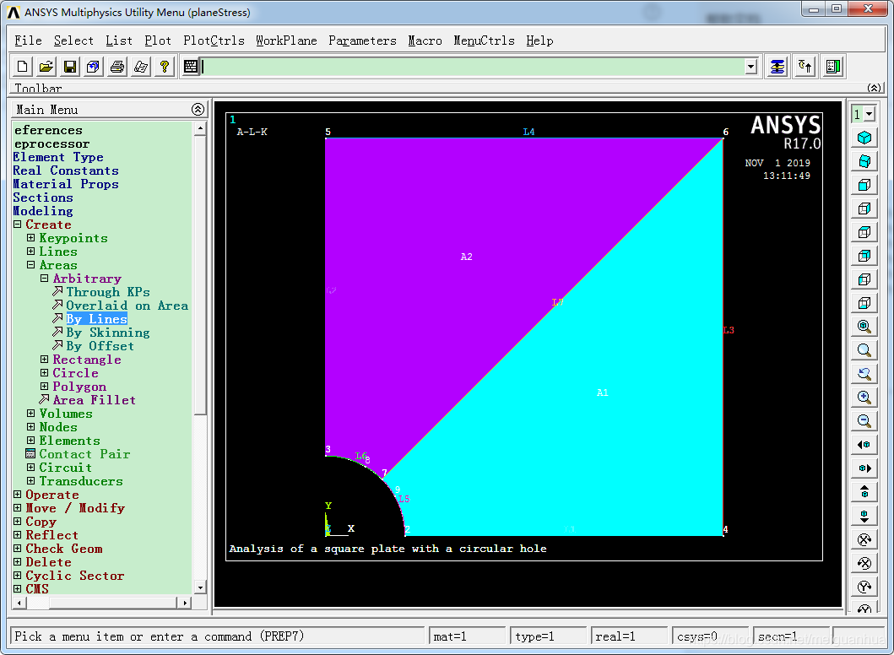The width and height of the screenshot is (894, 655).
Task: Click the Reset Picking icon
Action: click(x=805, y=67)
